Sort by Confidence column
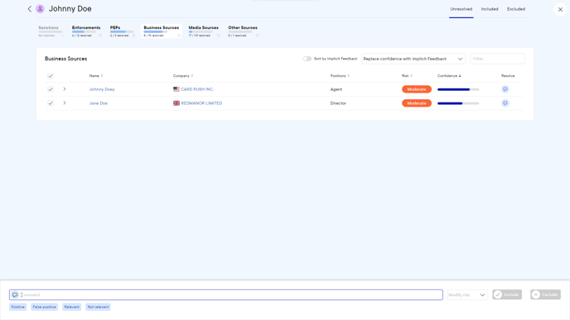Screen dimensions: 570x320 tap(460, 76)
